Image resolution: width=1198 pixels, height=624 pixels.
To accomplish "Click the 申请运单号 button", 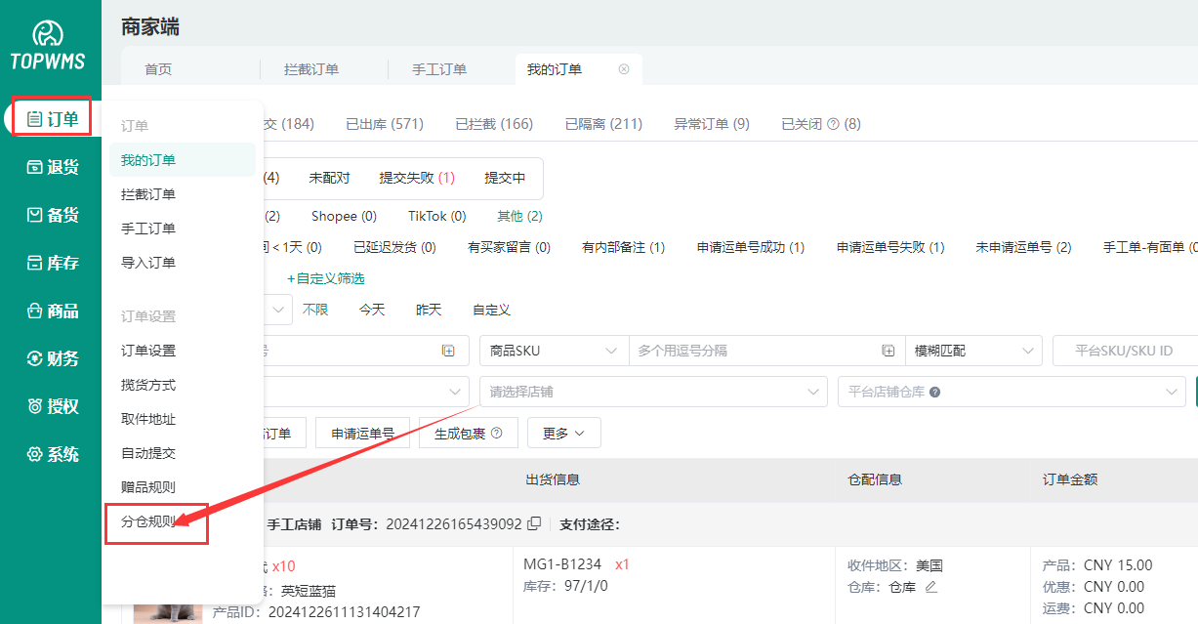I will [362, 433].
